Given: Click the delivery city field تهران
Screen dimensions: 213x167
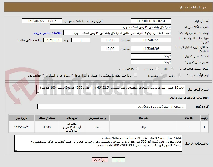Looking at the screenshot, I should 151,62.
